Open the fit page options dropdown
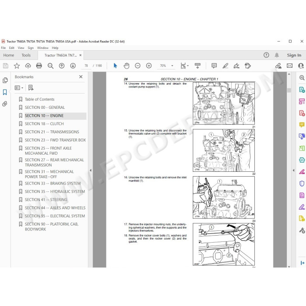Image resolution: width=306 pixels, height=306 pixels. 188,66
